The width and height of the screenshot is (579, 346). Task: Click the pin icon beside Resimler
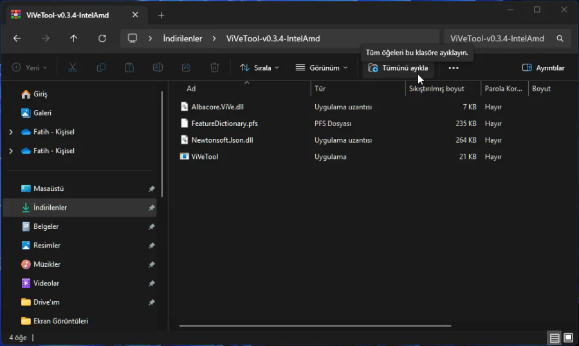point(151,246)
